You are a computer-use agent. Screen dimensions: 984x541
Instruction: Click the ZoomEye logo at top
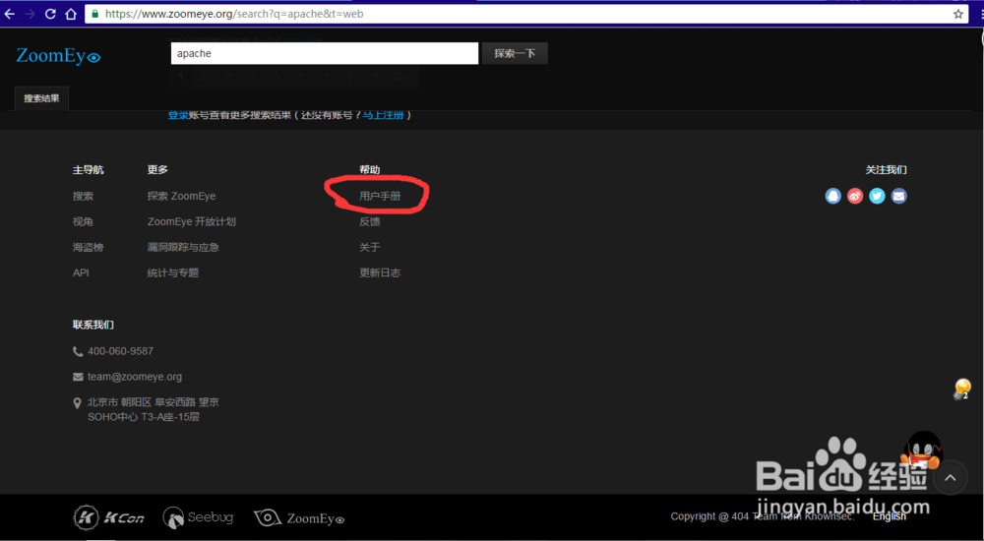pyautogui.click(x=58, y=56)
